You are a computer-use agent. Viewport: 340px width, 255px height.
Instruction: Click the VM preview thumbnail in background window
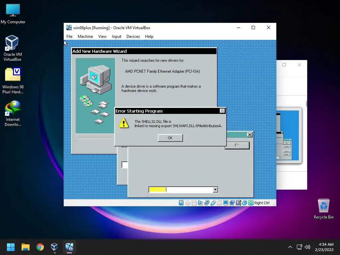click(x=289, y=135)
